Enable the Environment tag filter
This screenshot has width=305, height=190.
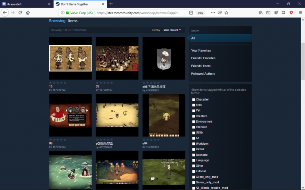(194, 122)
